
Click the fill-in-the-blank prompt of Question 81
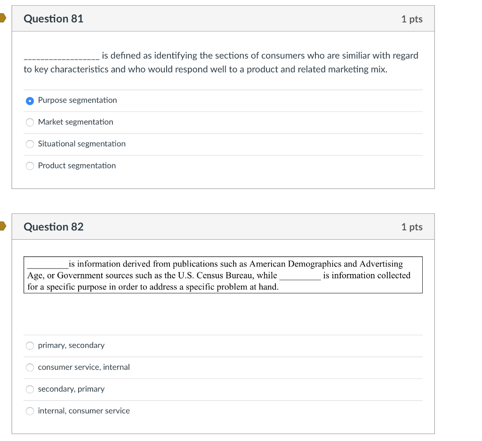point(221,62)
